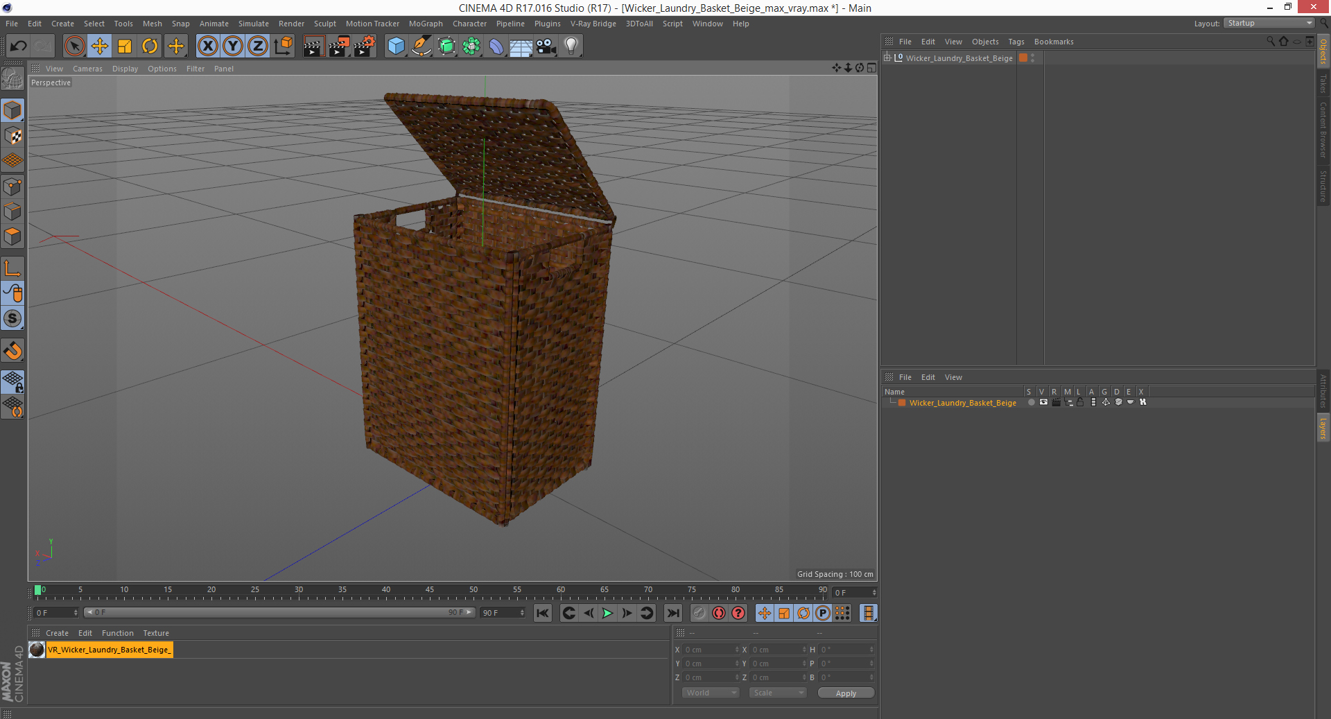Screen dimensions: 1331x719
Task: Click the object's orange layer tag swatch
Action: click(1023, 58)
